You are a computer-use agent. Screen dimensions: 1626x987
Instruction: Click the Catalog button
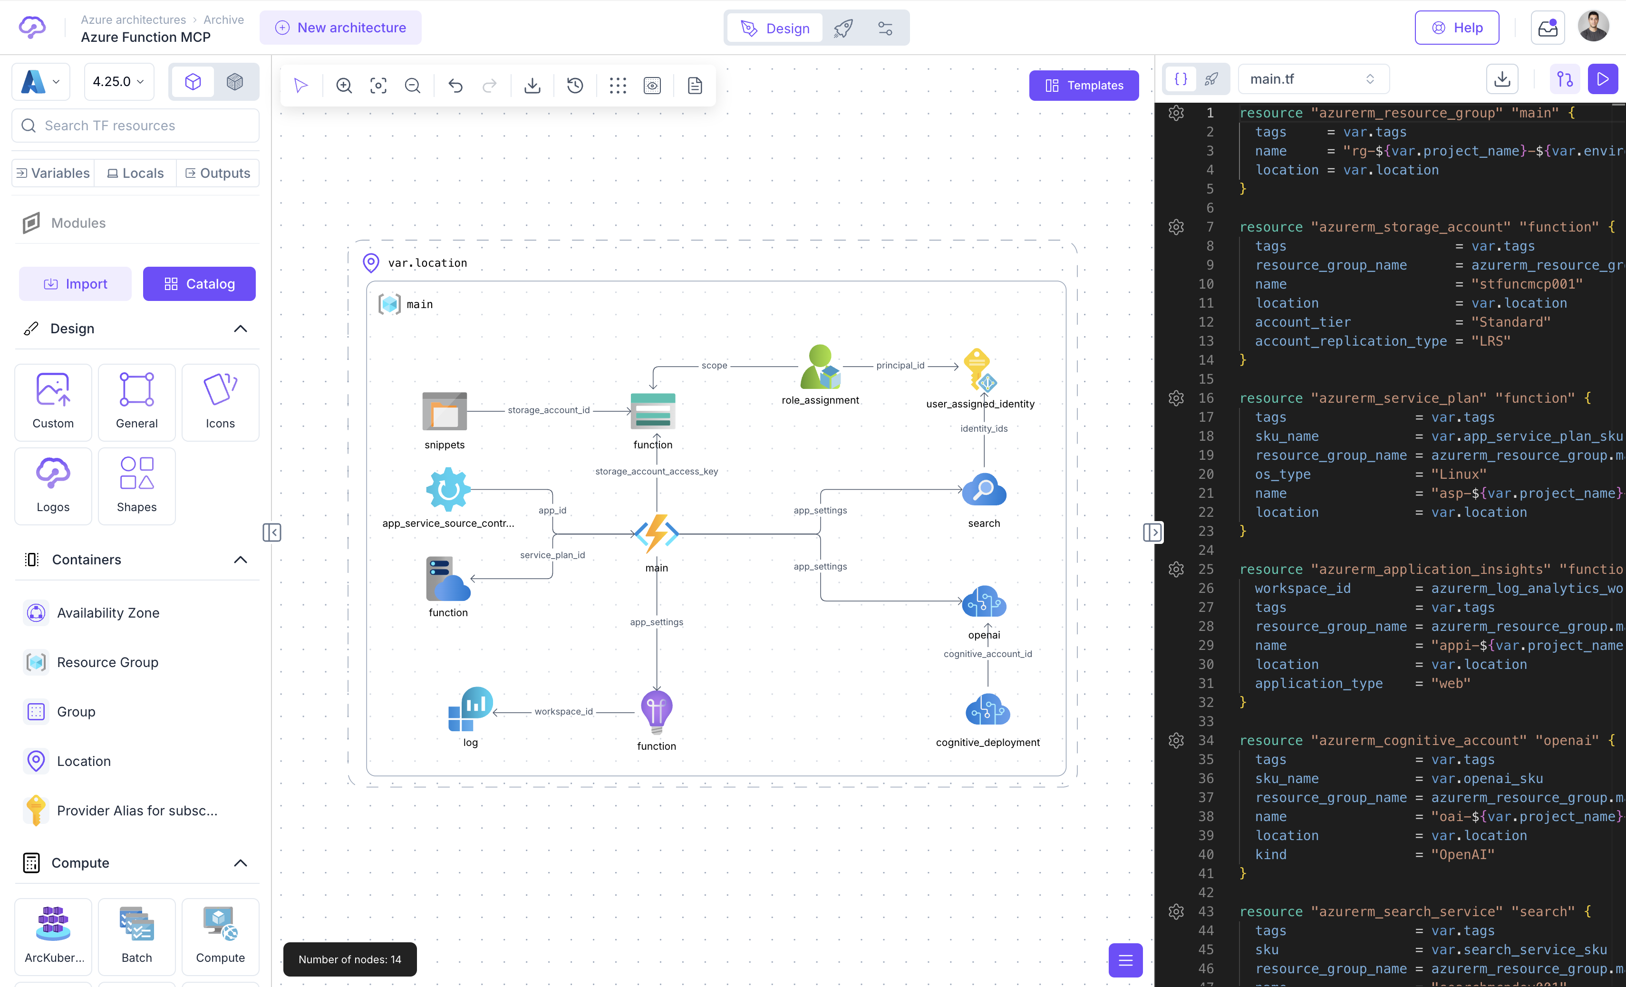coord(199,284)
